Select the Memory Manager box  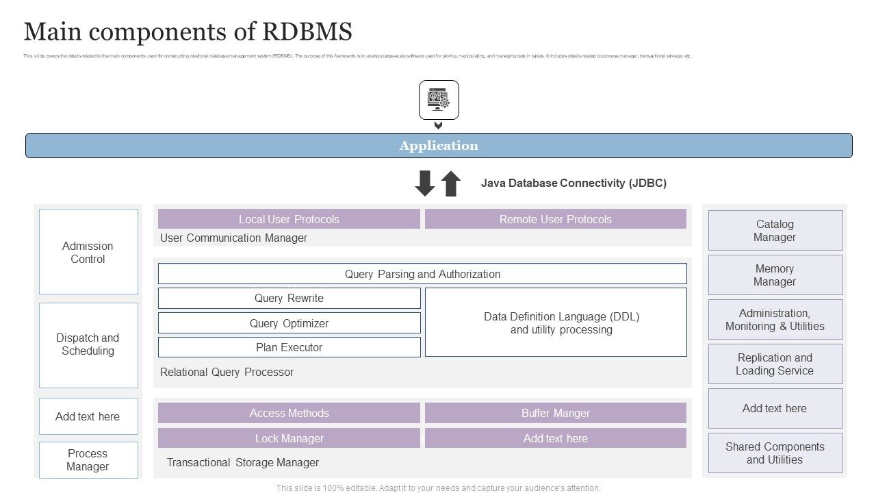point(775,275)
